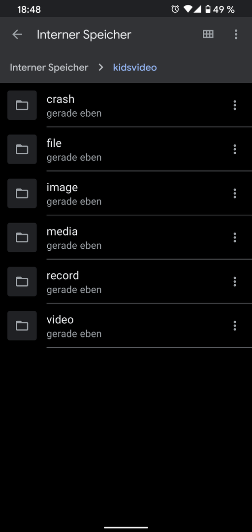252x532 pixels.
Task: Show options for video folder
Action: click(x=234, y=326)
